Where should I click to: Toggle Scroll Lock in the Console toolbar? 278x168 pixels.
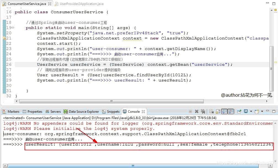(218, 111)
